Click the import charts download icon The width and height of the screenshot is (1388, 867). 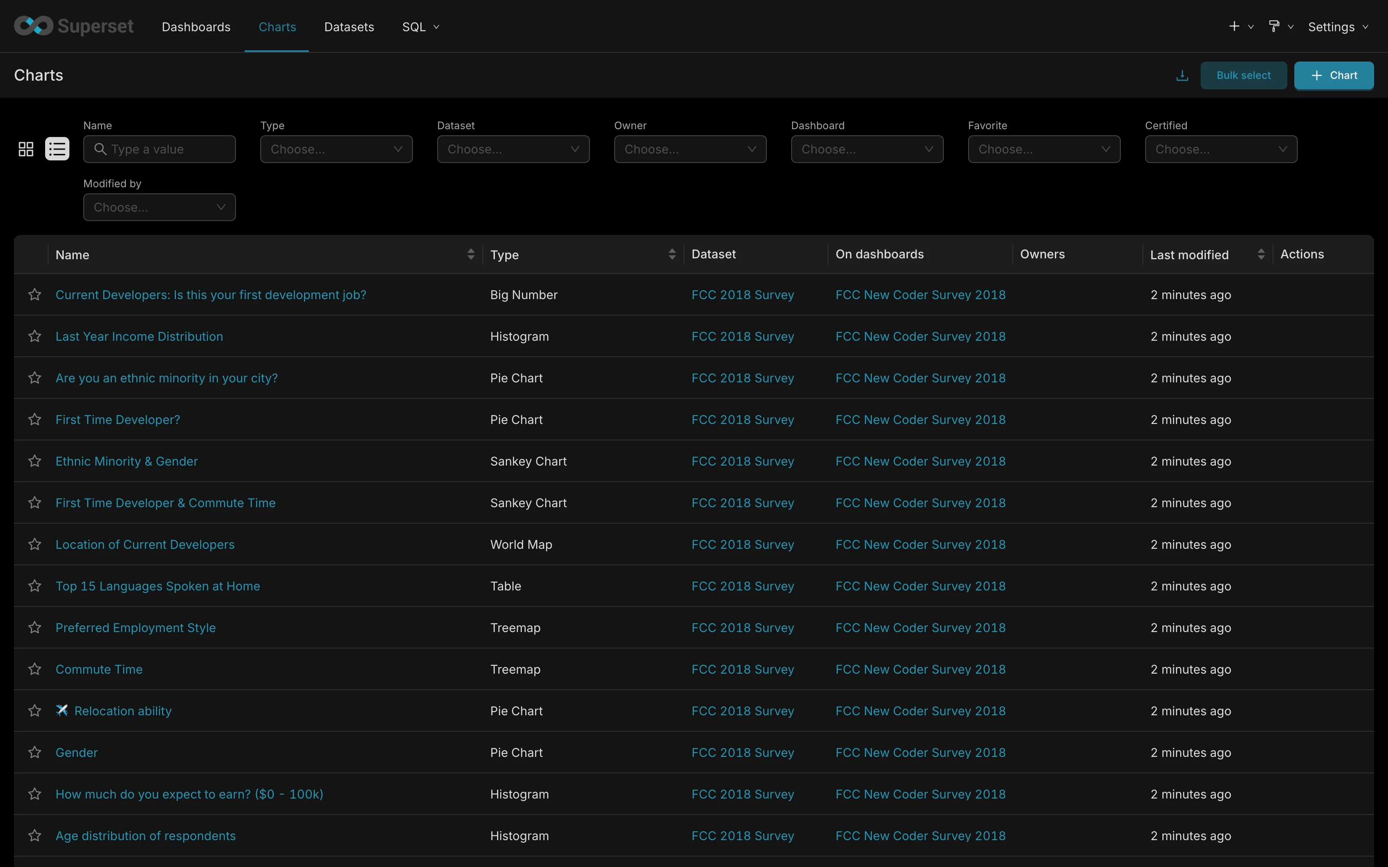1182,76
